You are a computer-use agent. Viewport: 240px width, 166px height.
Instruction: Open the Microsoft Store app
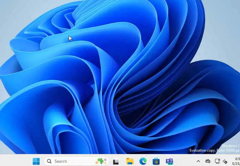[156, 161]
